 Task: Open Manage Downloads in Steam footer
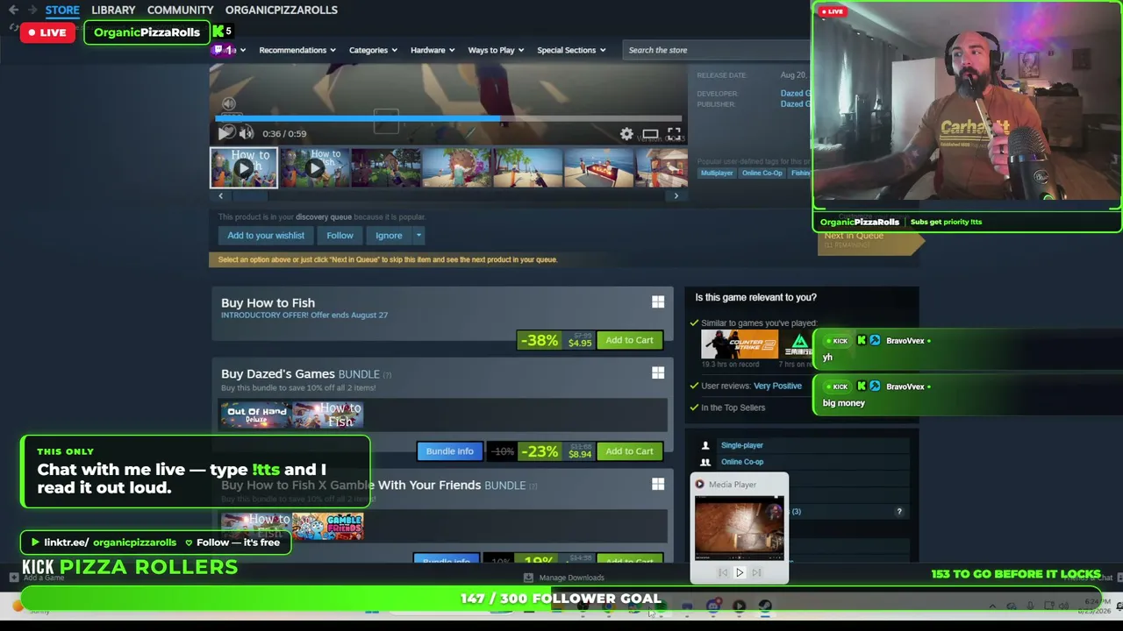coord(563,578)
